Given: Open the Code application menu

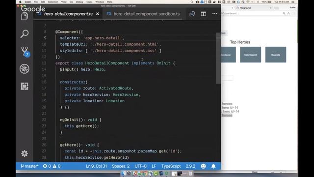Looking at the screenshot, I should [27, 2].
